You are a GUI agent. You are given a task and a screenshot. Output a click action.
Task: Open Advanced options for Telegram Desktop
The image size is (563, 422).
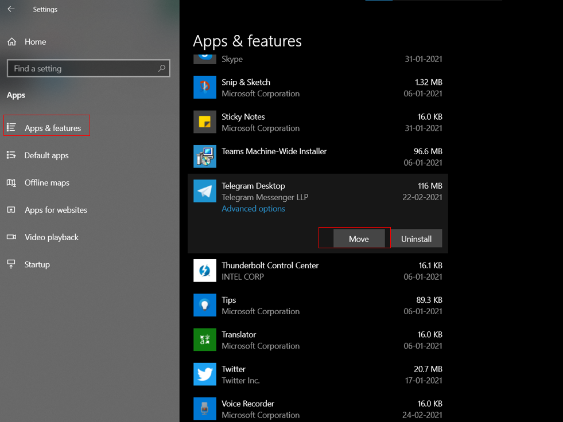tap(253, 209)
